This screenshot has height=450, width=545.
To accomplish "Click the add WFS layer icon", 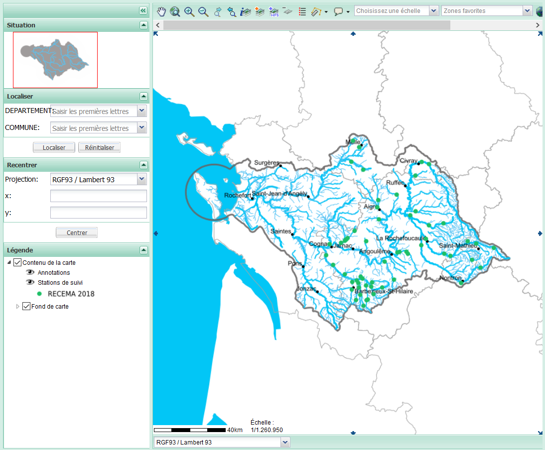I will click(273, 11).
